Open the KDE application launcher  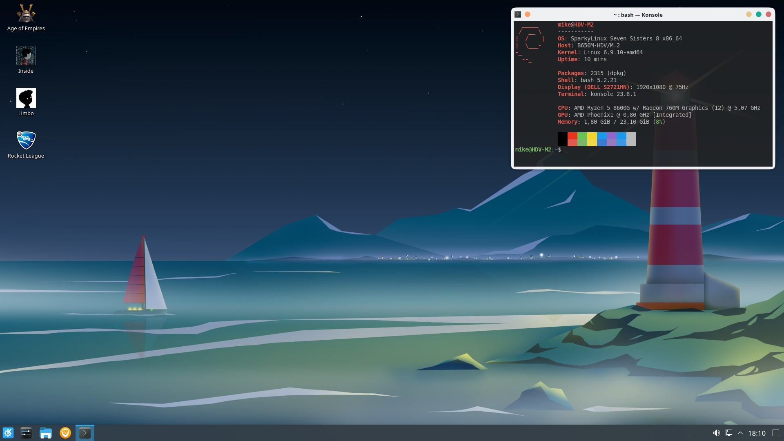point(8,433)
